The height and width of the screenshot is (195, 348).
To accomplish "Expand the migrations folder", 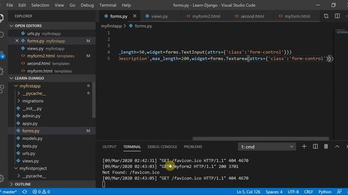I will (33, 101).
